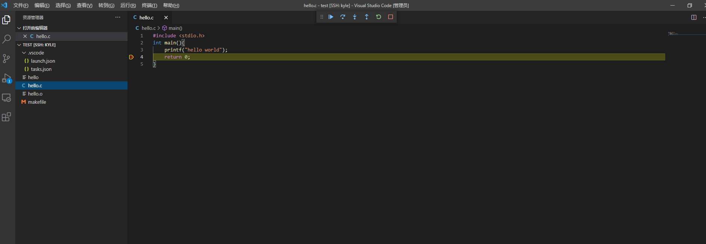This screenshot has width=706, height=244.
Task: Click line number 1 in gutter
Action: click(x=142, y=36)
